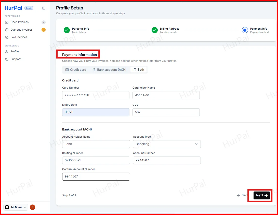Open the user avatar S
278x215 pixels.
32,207
